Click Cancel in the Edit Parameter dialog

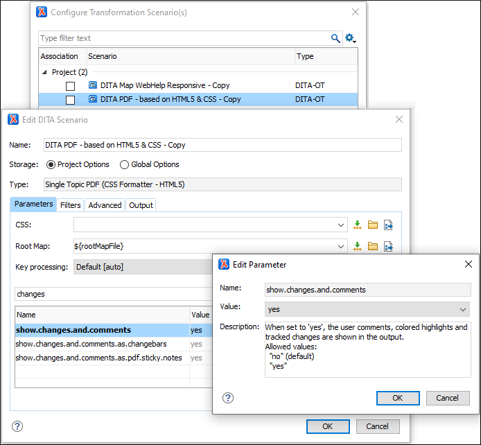tap(448, 398)
